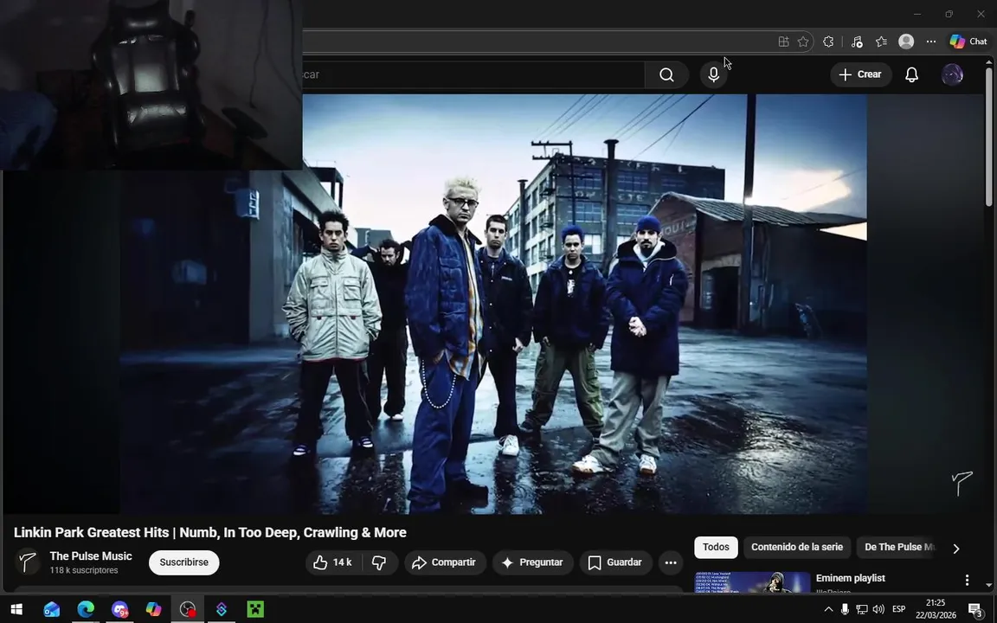
Task: Open Eminem playlist video thumbnail
Action: (752, 582)
